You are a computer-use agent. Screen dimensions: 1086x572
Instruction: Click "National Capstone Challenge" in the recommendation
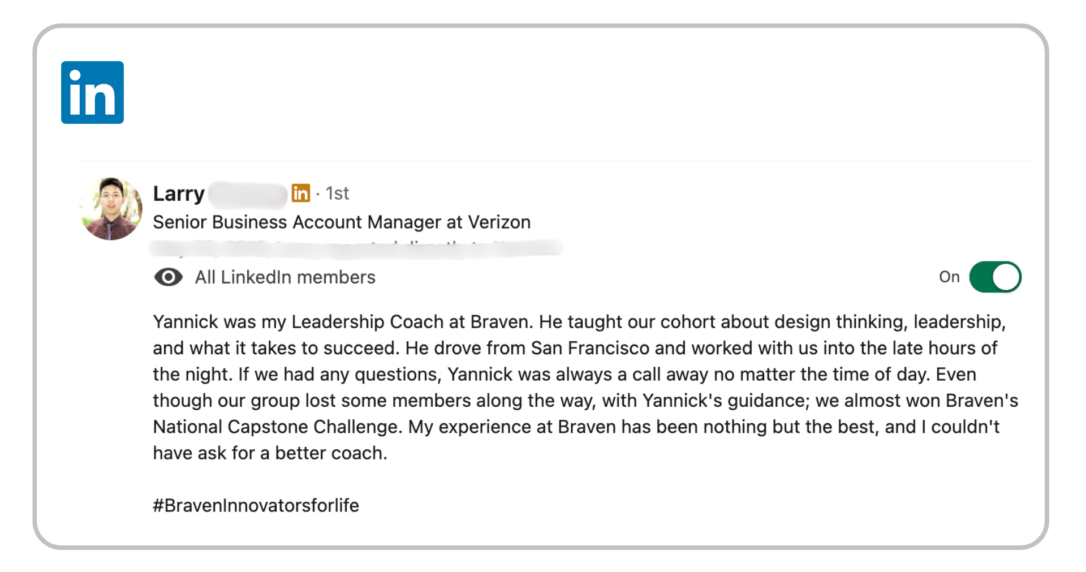276,427
